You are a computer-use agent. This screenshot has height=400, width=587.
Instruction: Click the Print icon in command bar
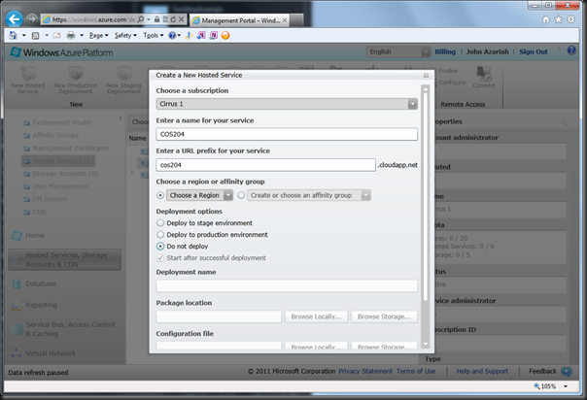[x=71, y=36]
